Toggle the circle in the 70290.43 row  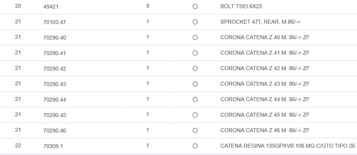point(195,84)
